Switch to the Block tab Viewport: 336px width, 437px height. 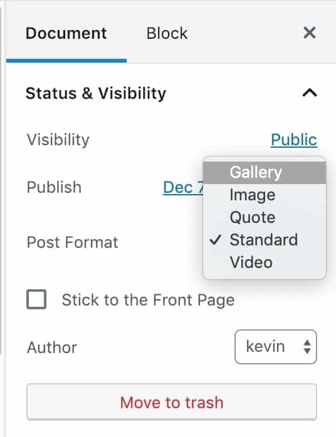click(x=167, y=33)
